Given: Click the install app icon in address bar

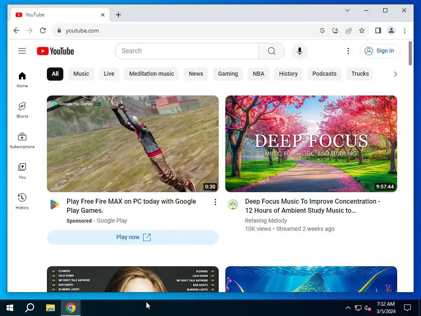Looking at the screenshot, I should [x=335, y=30].
